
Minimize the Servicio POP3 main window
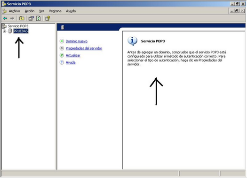(232, 4)
